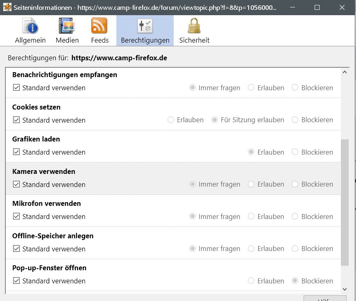Switch to the Allgemein tab label
Screen dimensions: 356x301
tap(30, 40)
